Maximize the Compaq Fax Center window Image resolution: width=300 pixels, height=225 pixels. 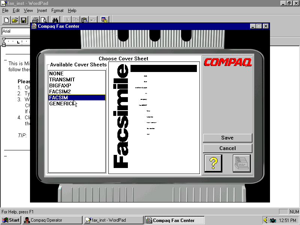point(259,26)
